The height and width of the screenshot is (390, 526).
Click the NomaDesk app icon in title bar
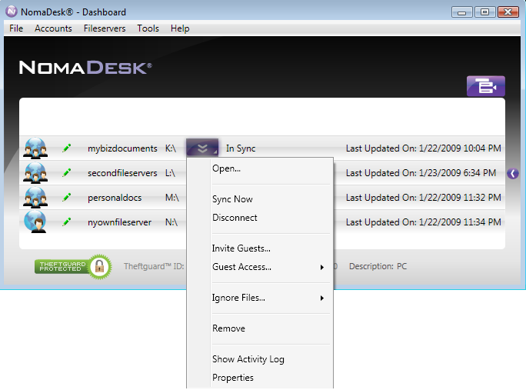(11, 12)
